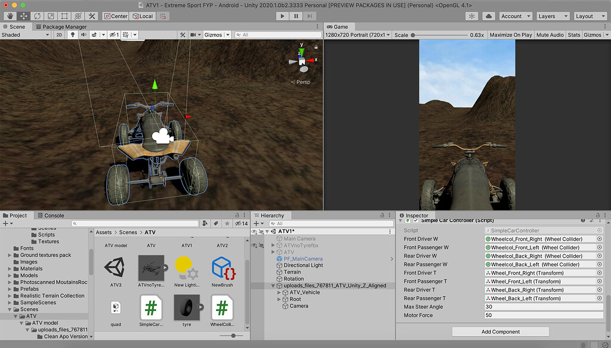
Task: Select the Rect transform tool
Action: (64, 16)
